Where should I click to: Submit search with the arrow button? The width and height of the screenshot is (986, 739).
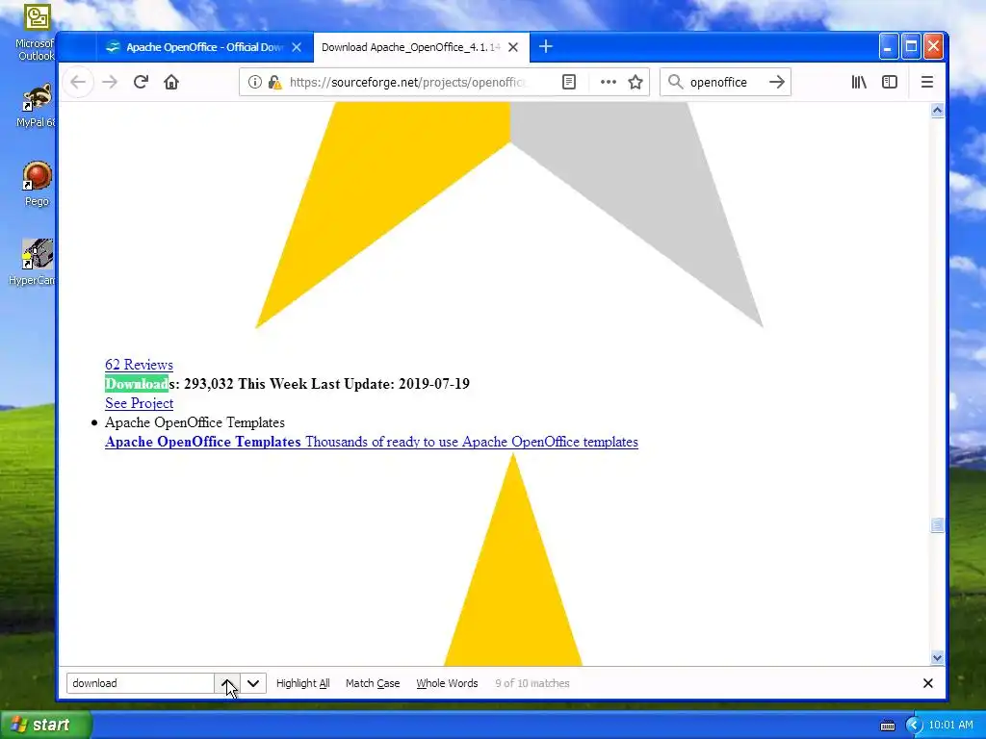point(777,82)
